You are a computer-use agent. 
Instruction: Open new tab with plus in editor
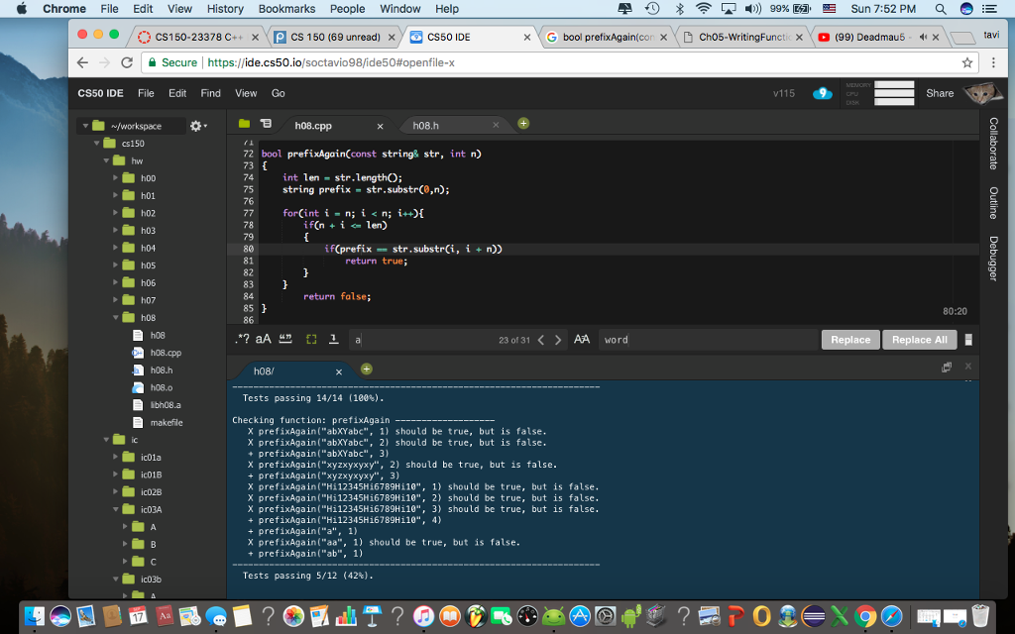point(523,124)
